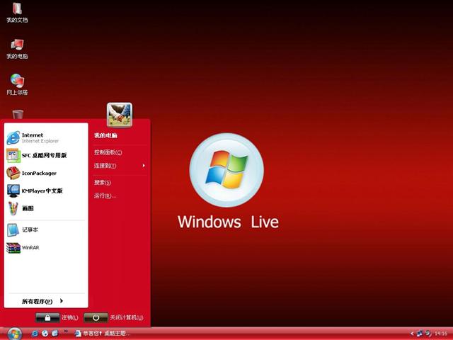Click the Internet Explorer icon in Start menu
Viewport: 453px width, 340px height.
[x=13, y=138]
